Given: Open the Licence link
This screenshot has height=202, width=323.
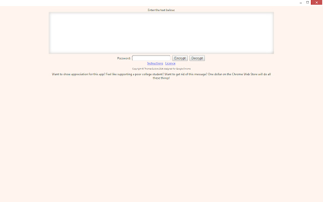Looking at the screenshot, I should (170, 64).
